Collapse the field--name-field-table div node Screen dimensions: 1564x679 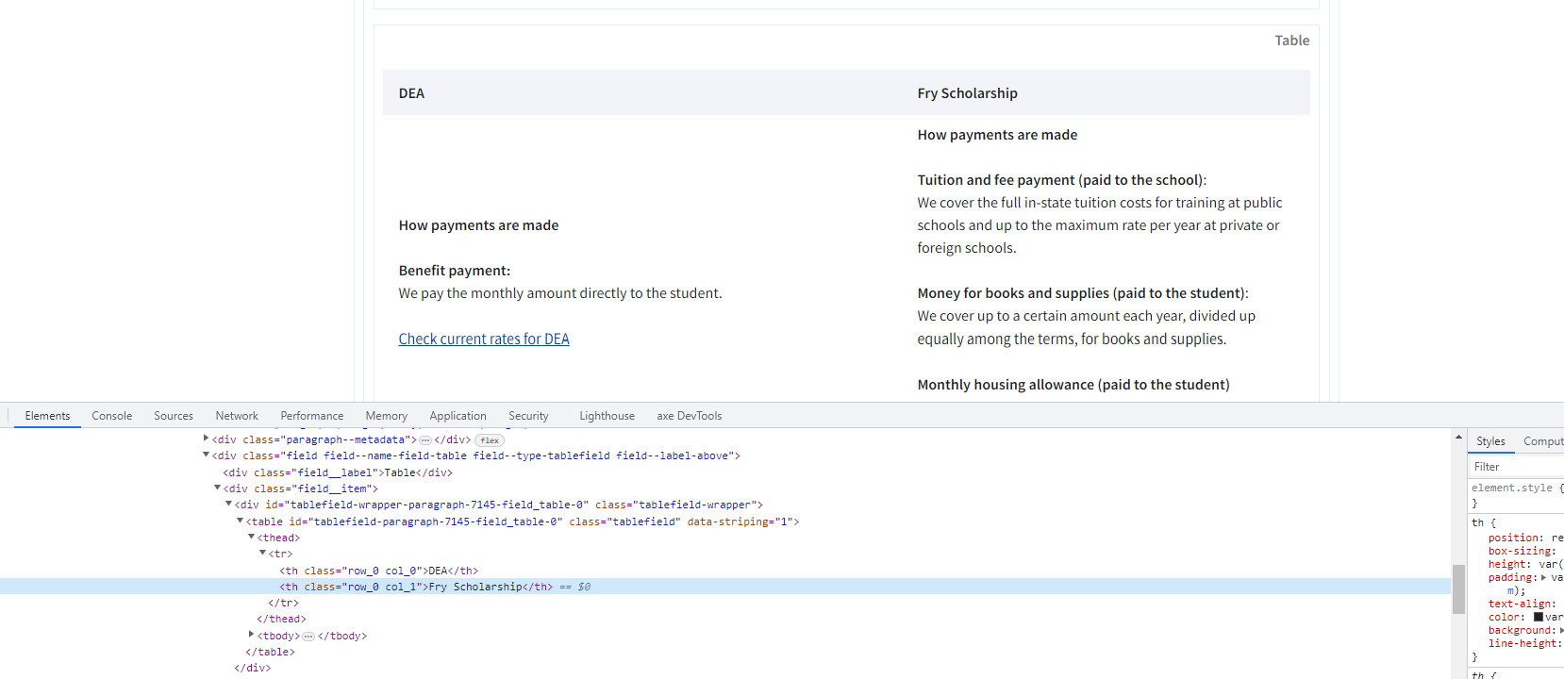(206, 455)
